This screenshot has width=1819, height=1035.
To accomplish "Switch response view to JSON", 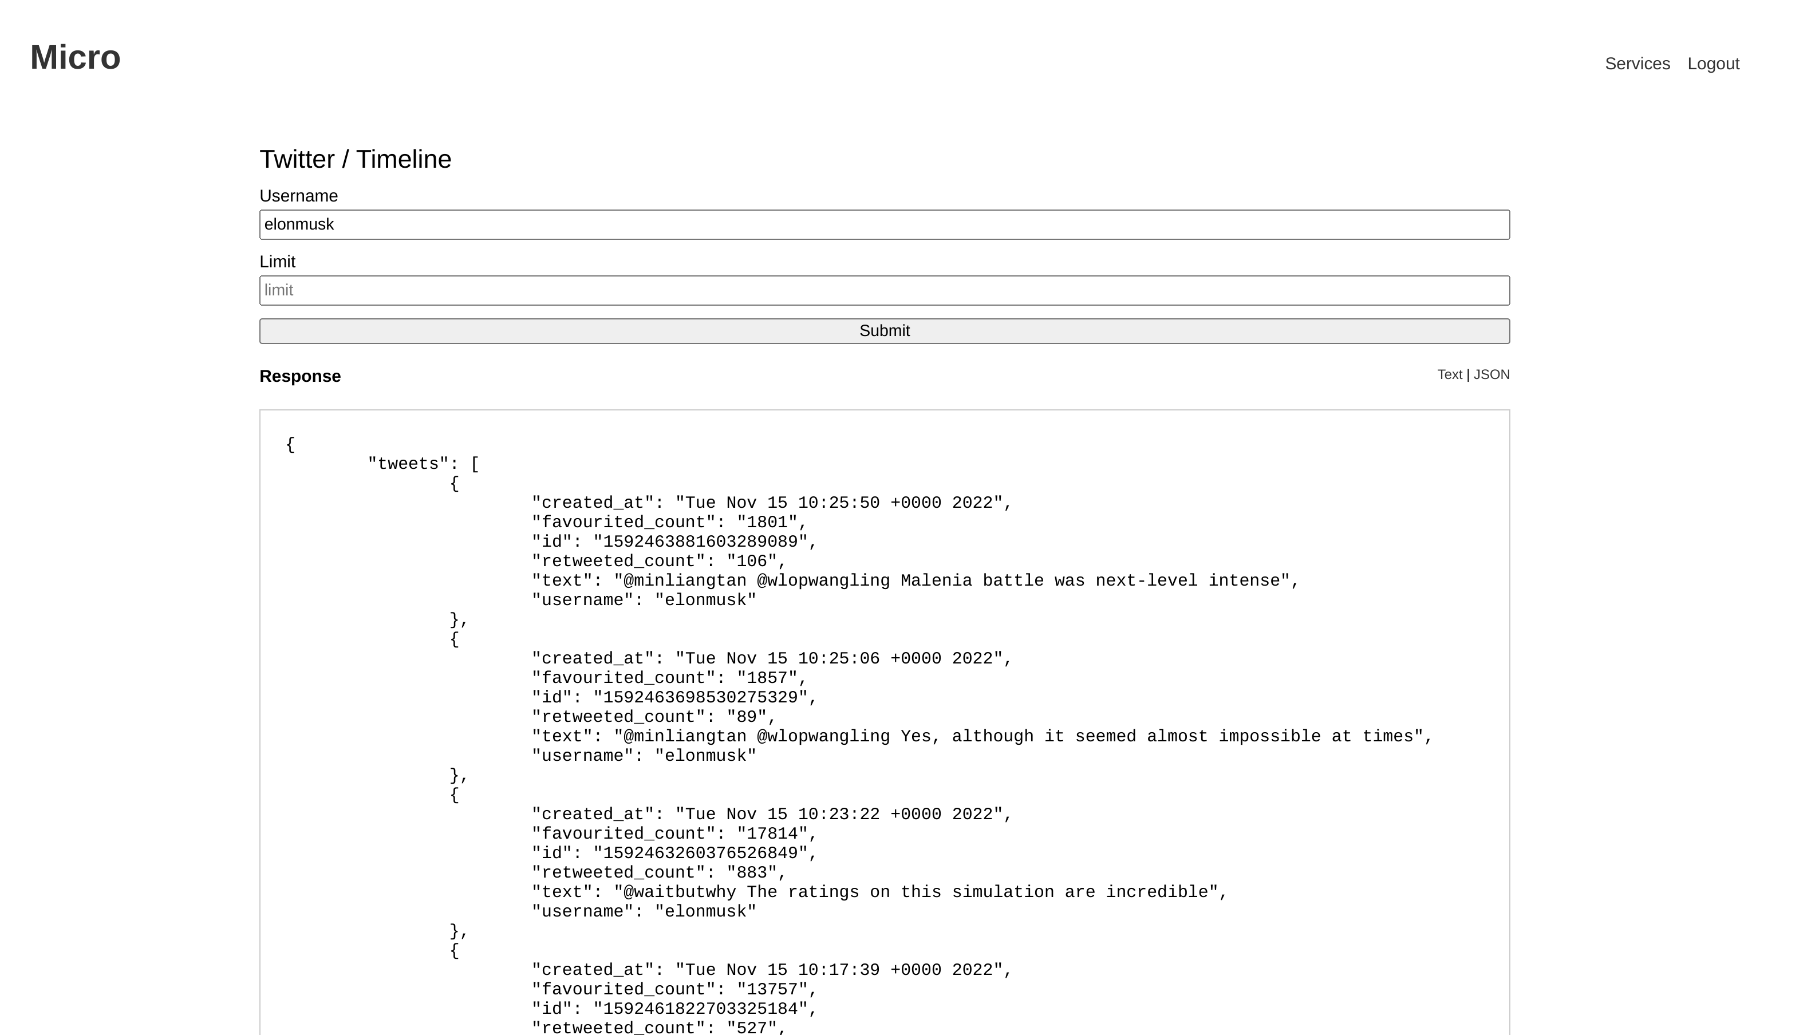I will tap(1491, 374).
